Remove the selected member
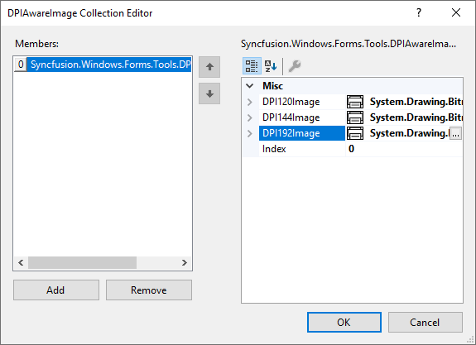The height and width of the screenshot is (345, 476). [149, 290]
